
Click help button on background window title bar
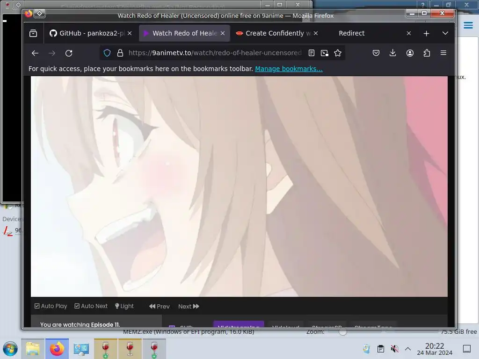423,5
